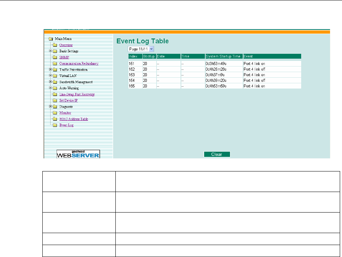Click the folder icon beside SNMP
Image resolution: width=342 pixels, height=257 pixels.
pyautogui.click(x=55, y=58)
